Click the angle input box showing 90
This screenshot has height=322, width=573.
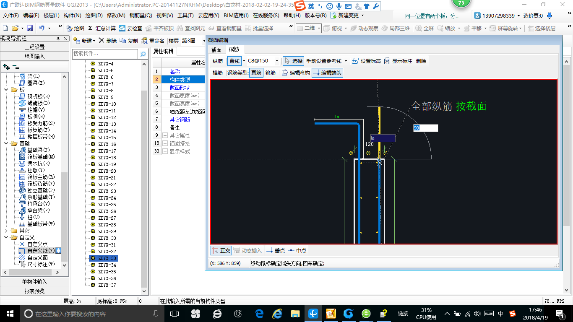pos(425,128)
